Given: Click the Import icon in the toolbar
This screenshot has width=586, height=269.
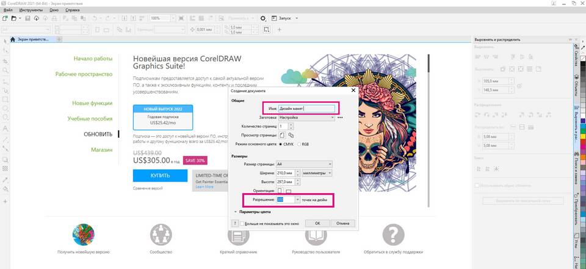Looking at the screenshot, I should pos(125,18).
